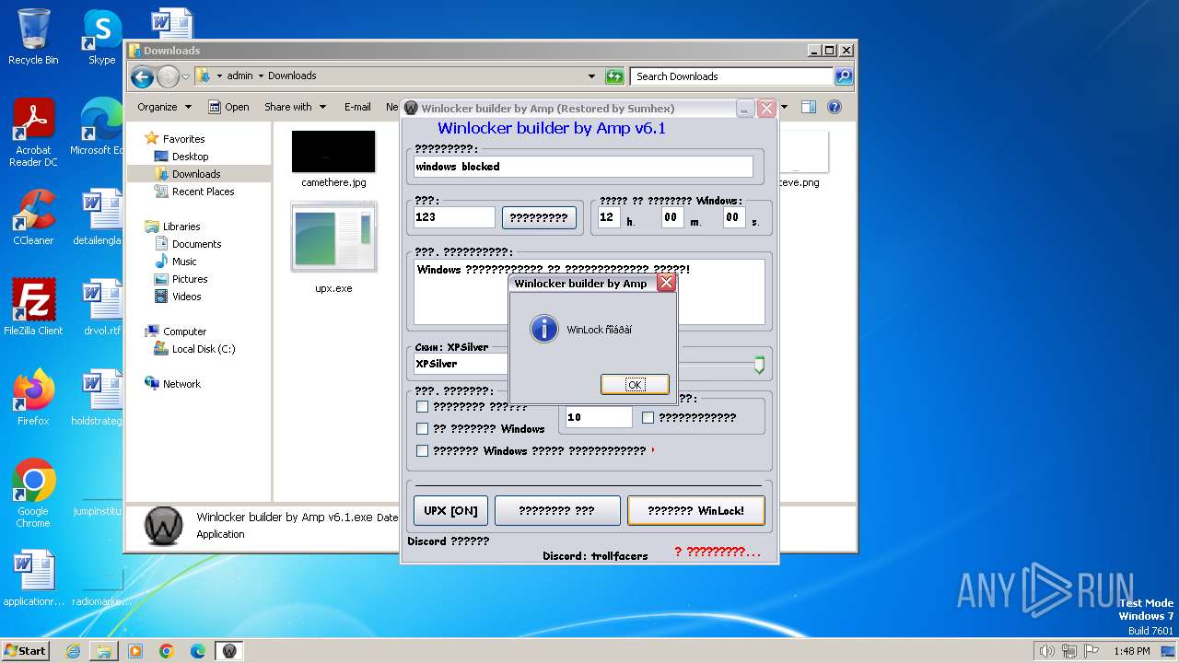The image size is (1179, 663).
Task: Toggle the first checkbox in the options group
Action: coord(422,406)
